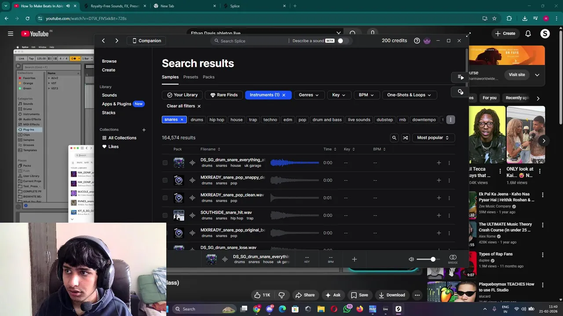Go forward in Splice navigation
Image resolution: width=563 pixels, height=316 pixels.
[x=117, y=41]
